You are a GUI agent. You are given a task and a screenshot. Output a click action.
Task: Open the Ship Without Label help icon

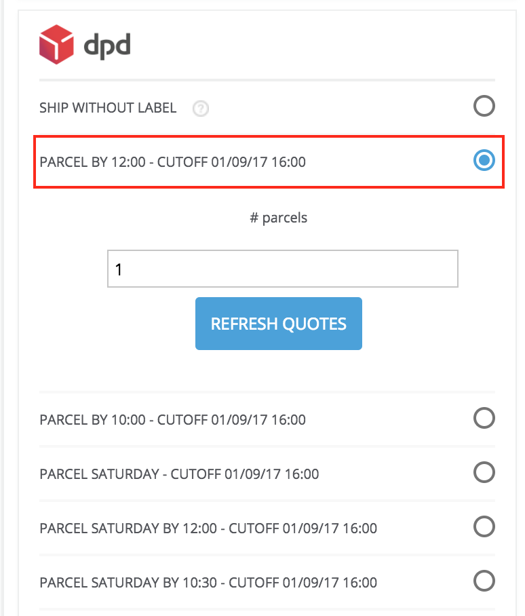(x=200, y=109)
